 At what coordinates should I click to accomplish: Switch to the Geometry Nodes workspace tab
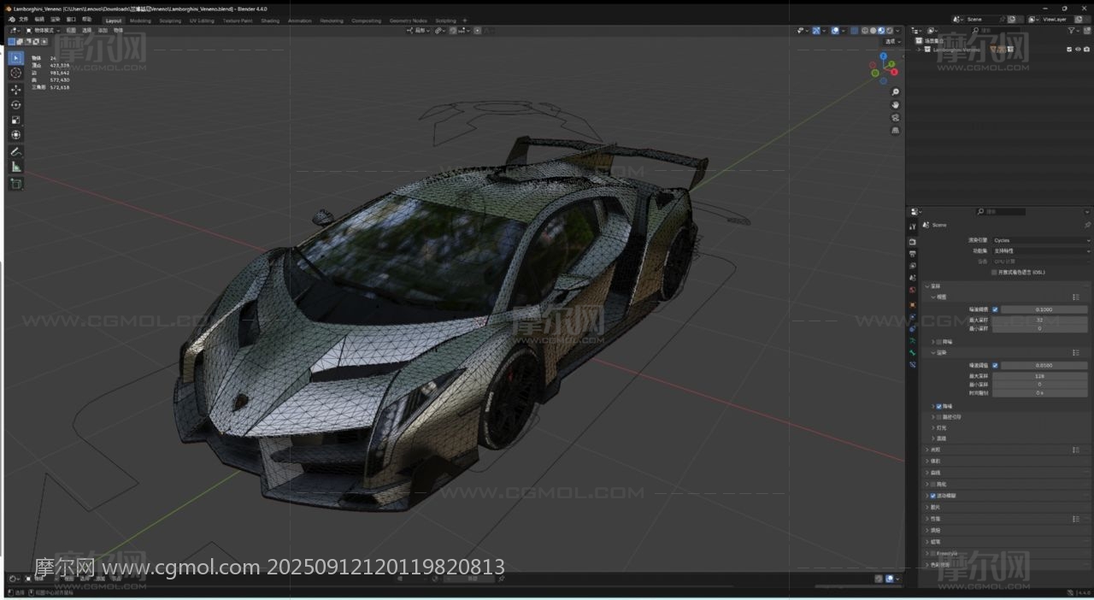(408, 21)
